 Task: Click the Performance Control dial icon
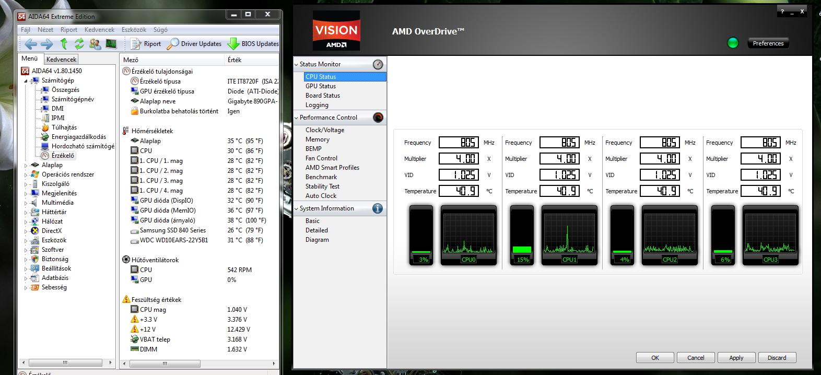click(x=378, y=118)
